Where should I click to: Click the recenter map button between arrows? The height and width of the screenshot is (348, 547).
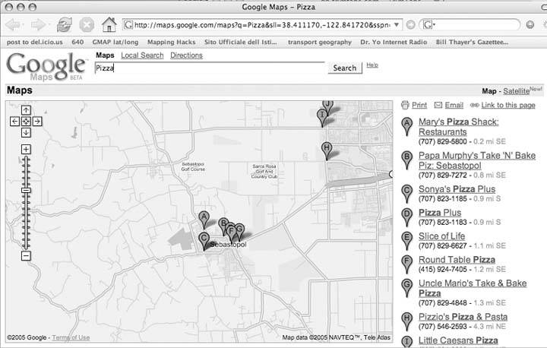click(26, 122)
